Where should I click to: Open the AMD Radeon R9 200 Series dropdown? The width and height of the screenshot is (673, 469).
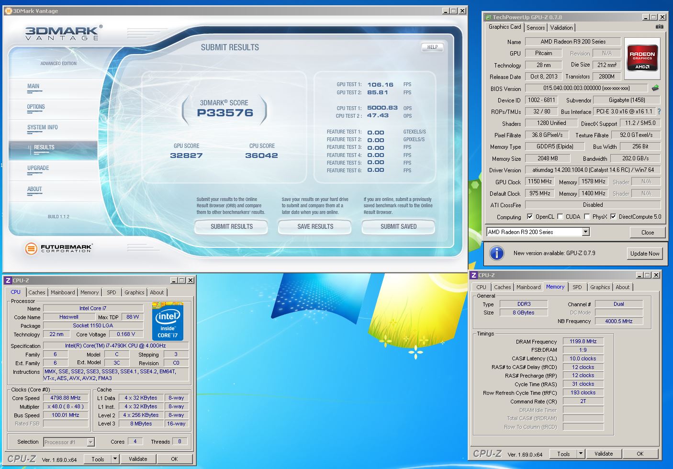coord(585,232)
